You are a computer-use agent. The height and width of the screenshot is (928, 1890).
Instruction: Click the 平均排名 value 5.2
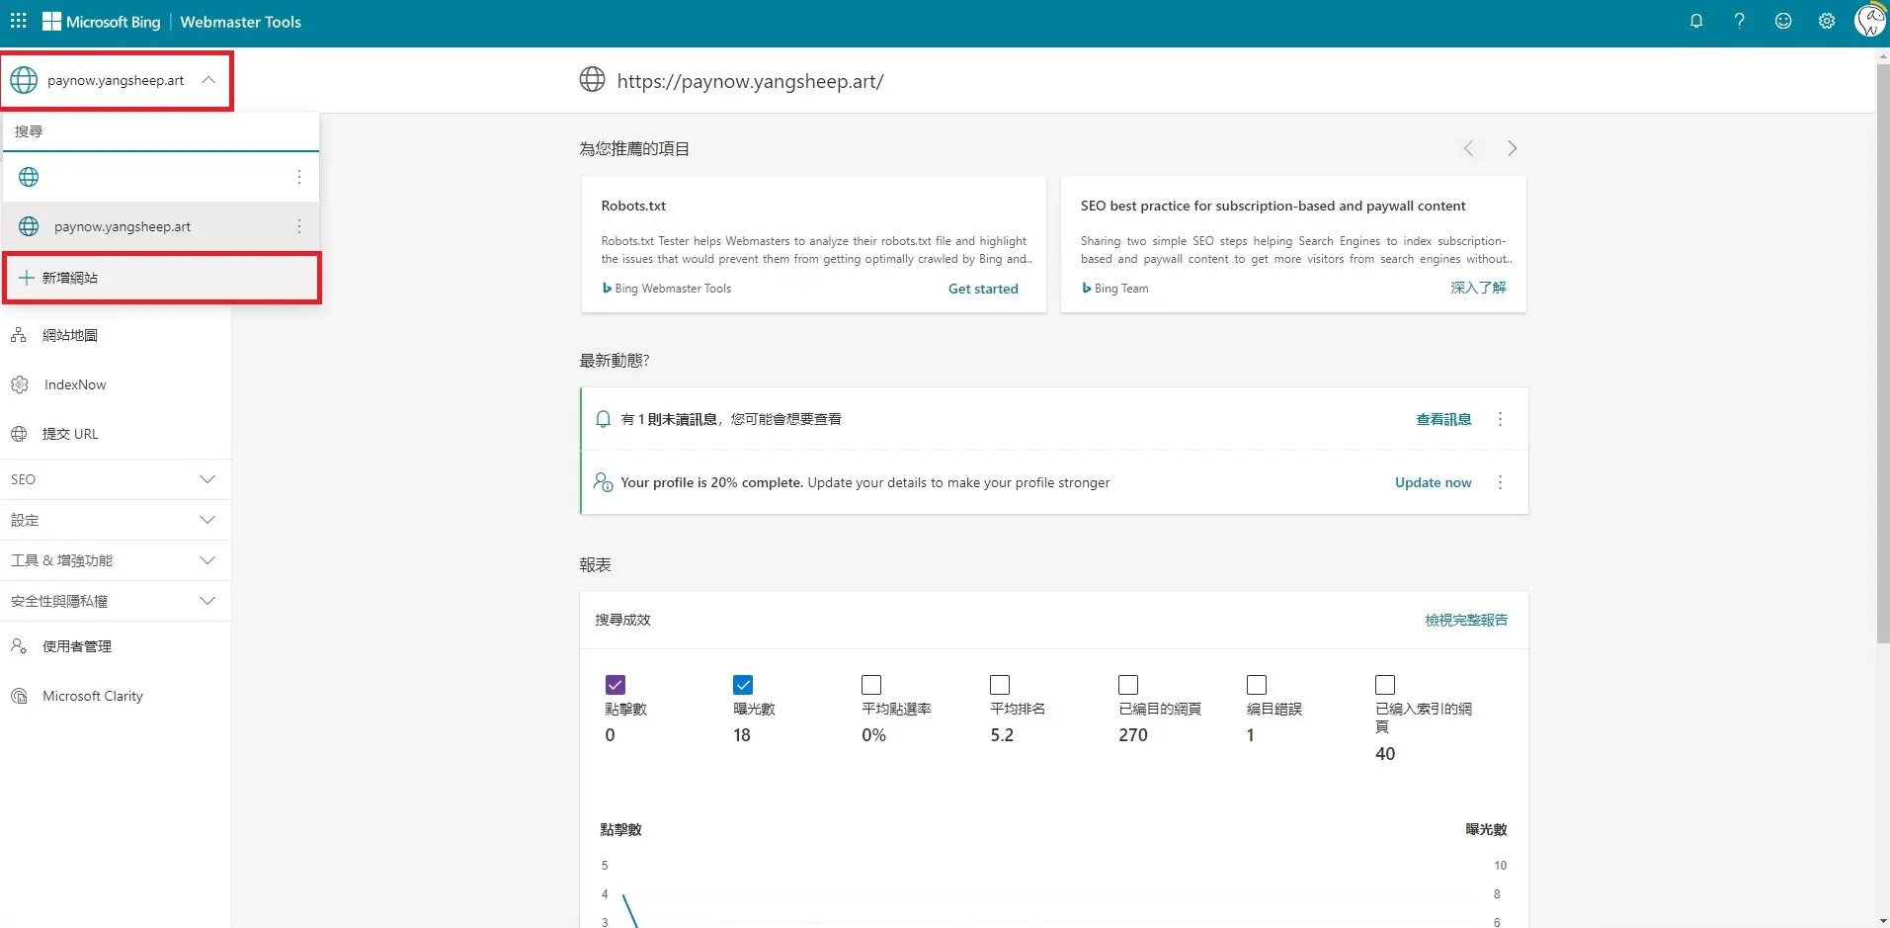tap(1002, 735)
